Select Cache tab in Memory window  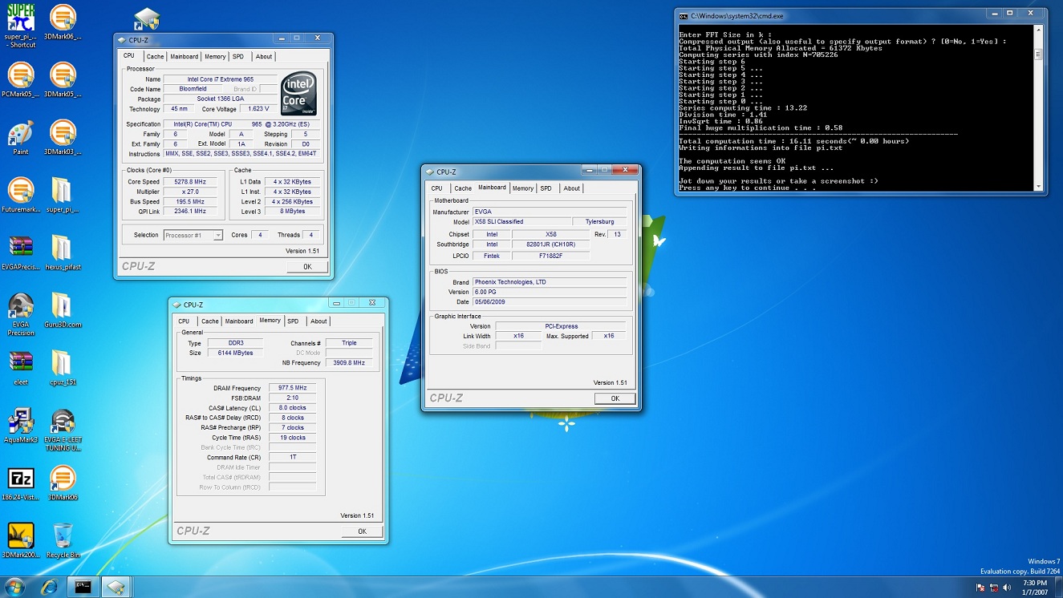pyautogui.click(x=209, y=321)
